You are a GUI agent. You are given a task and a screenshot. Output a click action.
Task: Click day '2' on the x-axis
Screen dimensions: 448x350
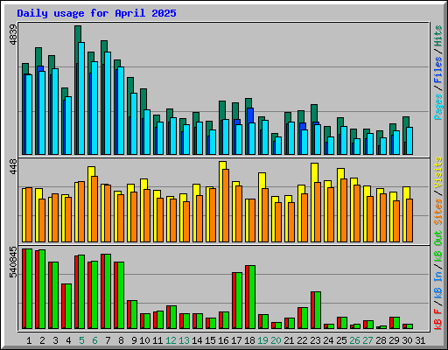point(42,340)
